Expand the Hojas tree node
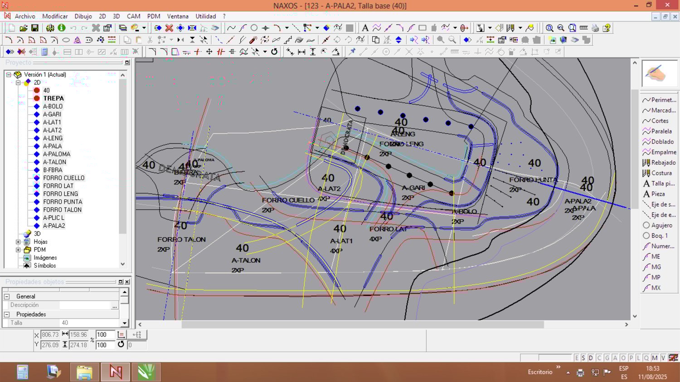 pyautogui.click(x=18, y=242)
